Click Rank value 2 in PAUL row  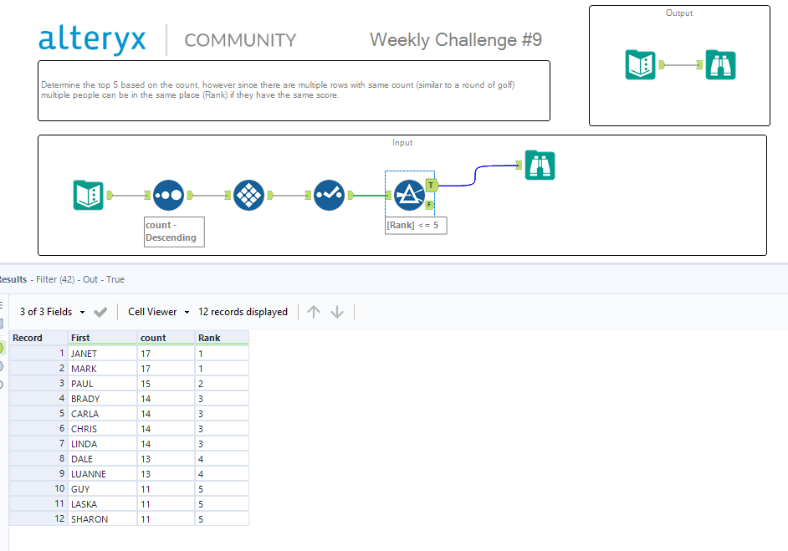(x=222, y=384)
